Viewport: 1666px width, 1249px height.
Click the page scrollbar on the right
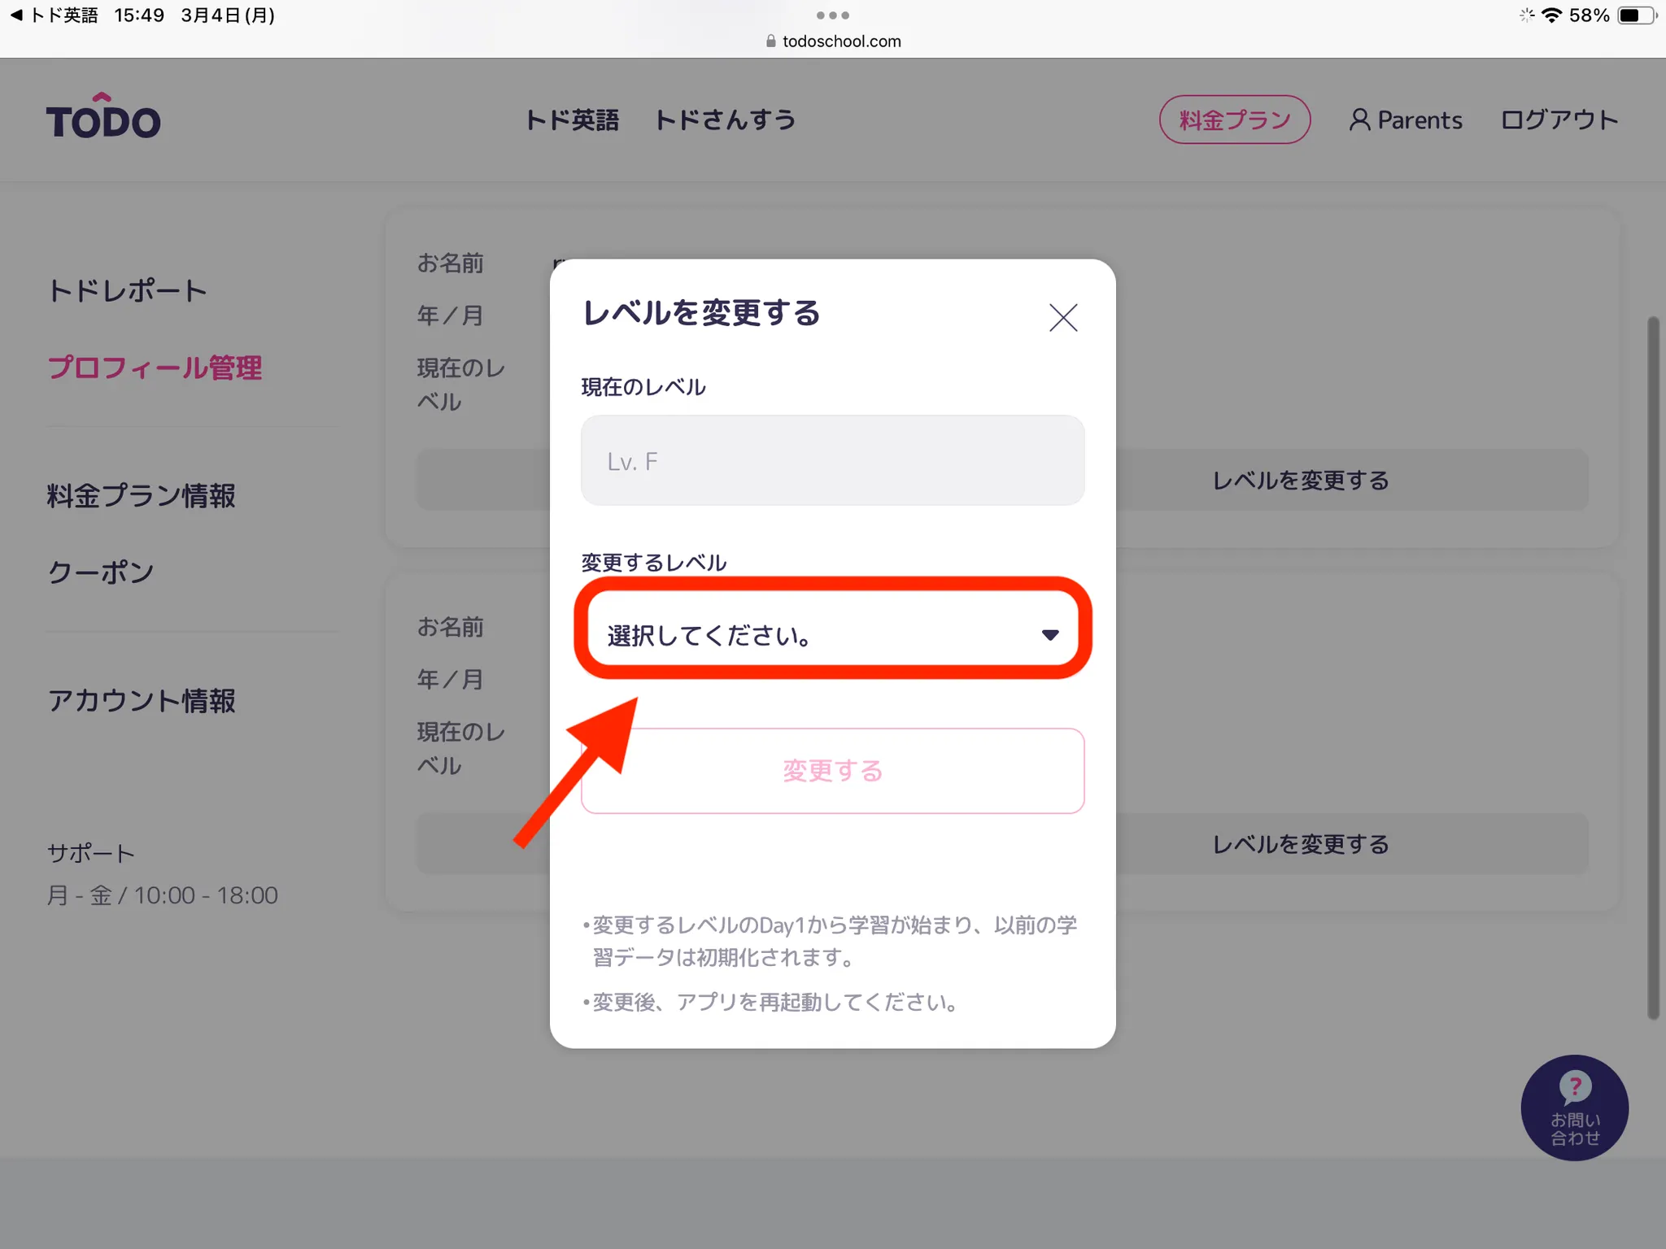coord(1652,667)
